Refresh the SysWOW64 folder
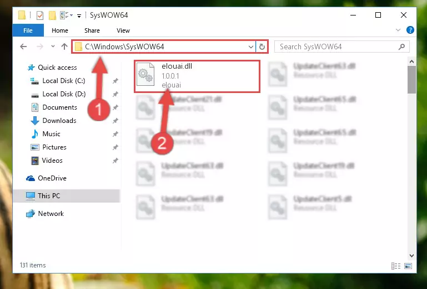Screen dimensions: 427x289 click(x=262, y=47)
